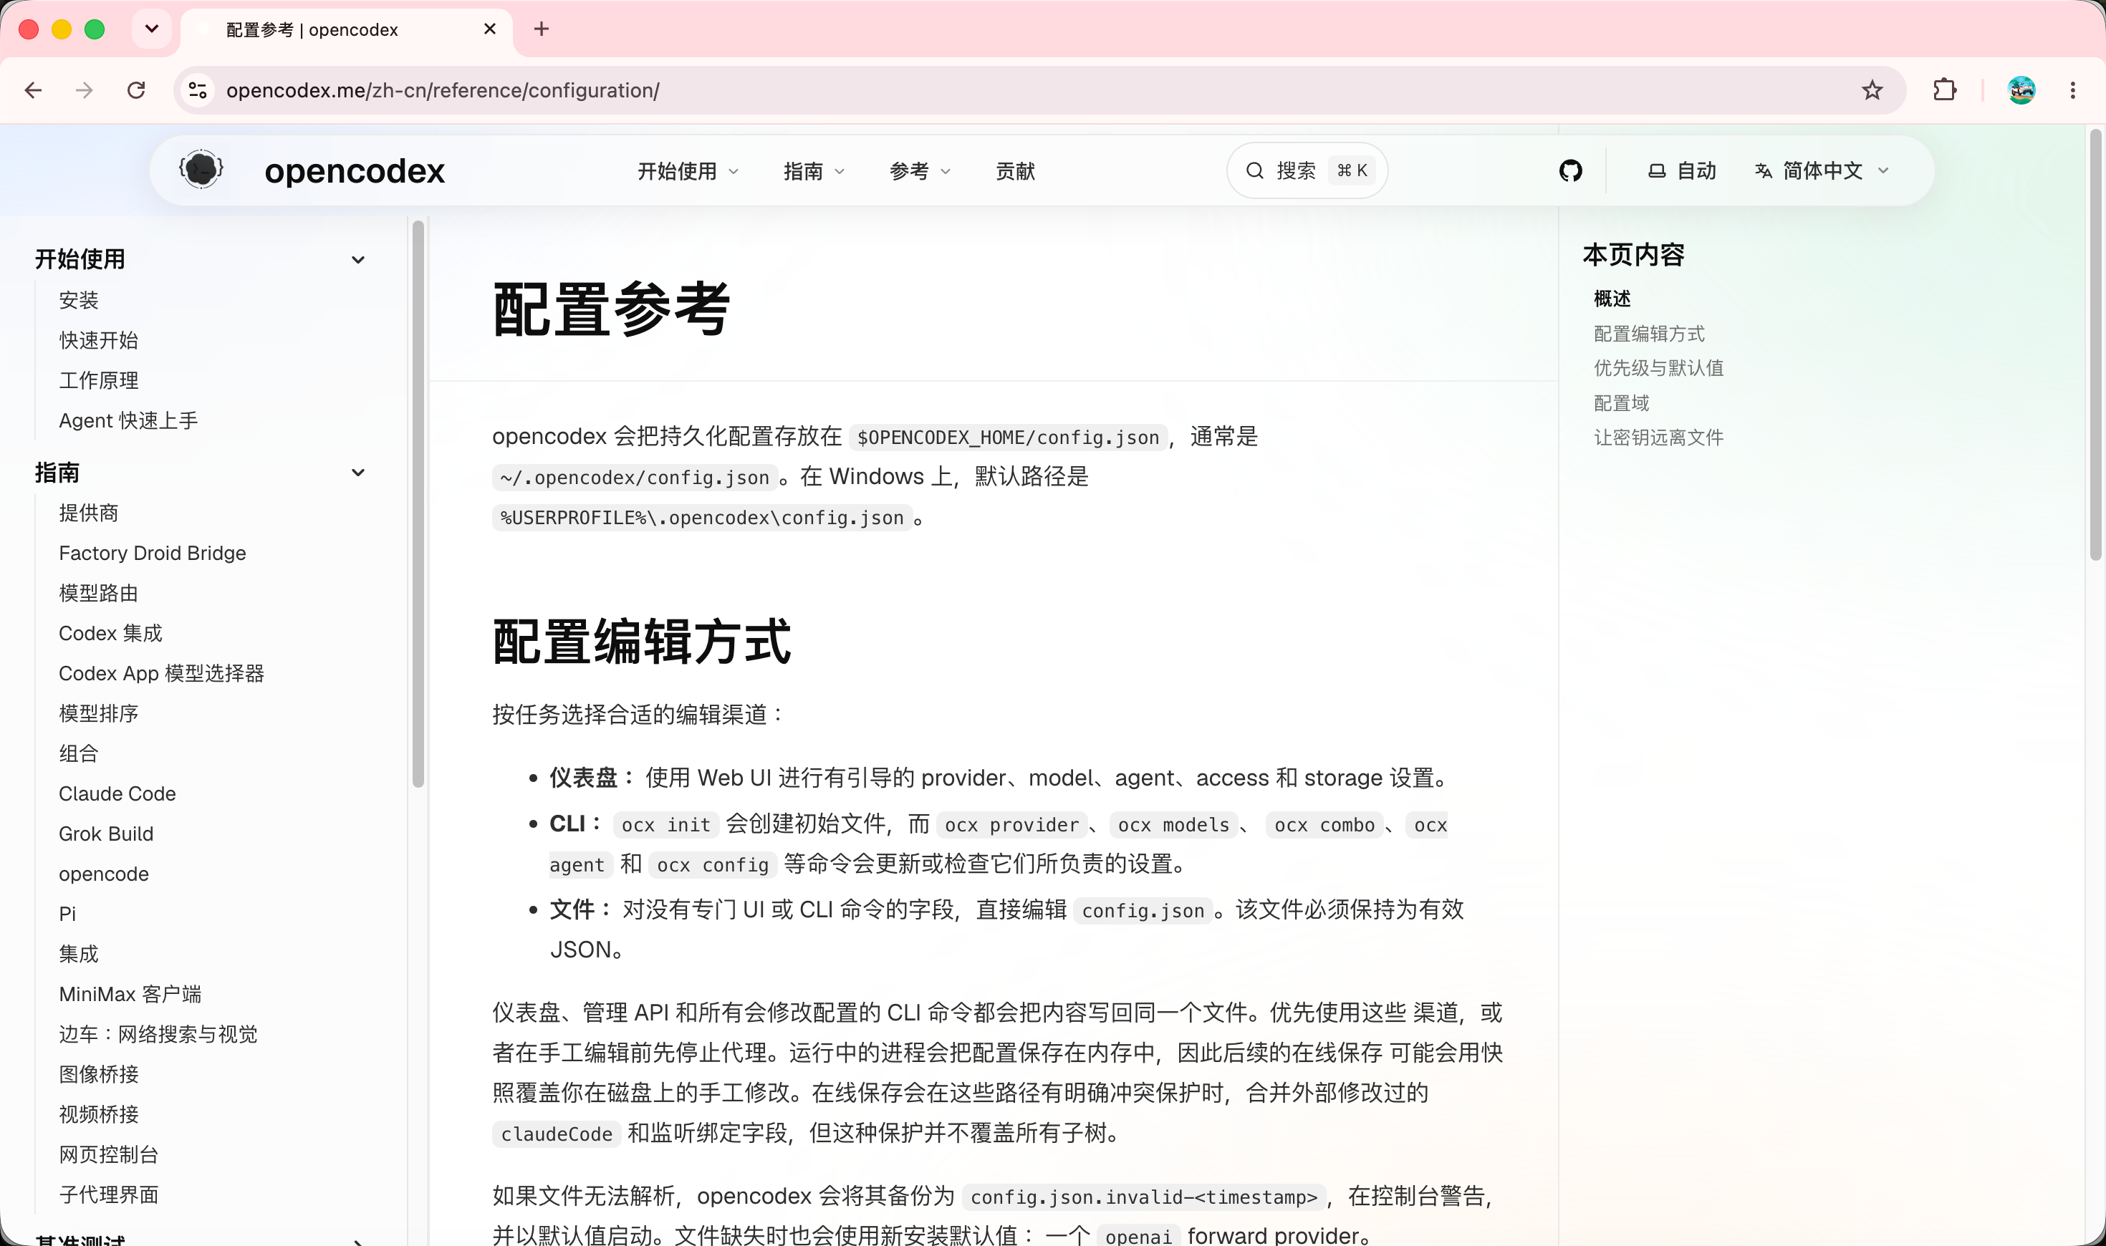
Task: Open Factory Droid Bridge page
Action: (x=152, y=554)
